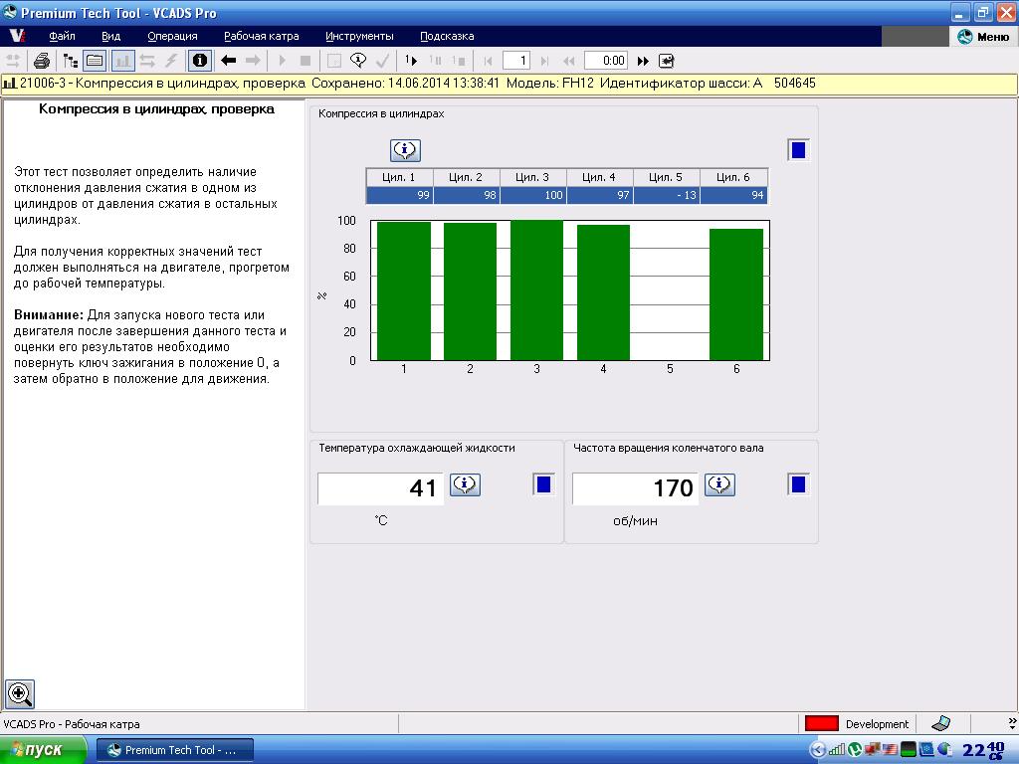Select the Цил. 1 column header
1019x764 pixels.
coord(399,177)
